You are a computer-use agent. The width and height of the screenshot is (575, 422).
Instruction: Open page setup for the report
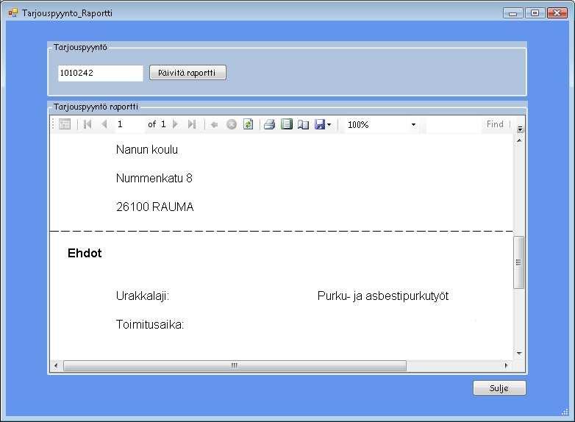tap(303, 125)
